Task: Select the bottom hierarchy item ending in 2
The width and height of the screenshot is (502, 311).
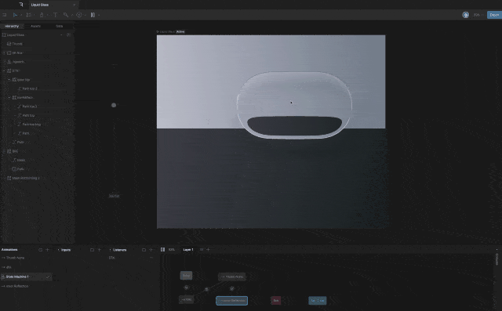Action: [26, 178]
